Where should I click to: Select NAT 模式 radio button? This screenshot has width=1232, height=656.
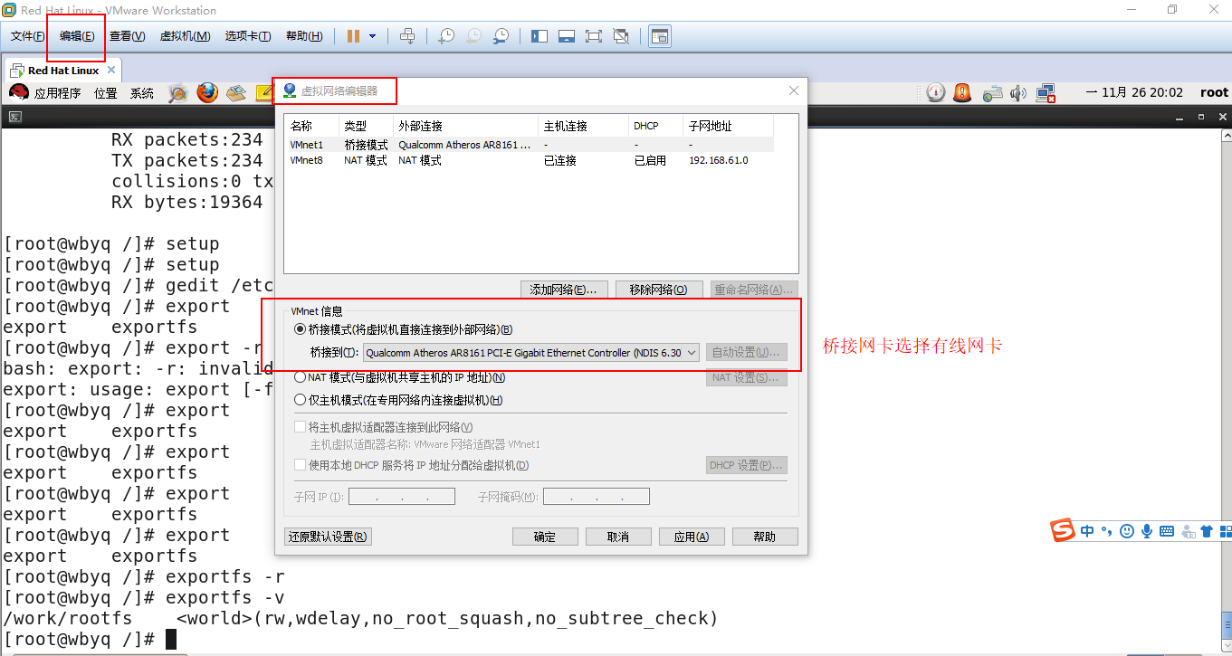pyautogui.click(x=301, y=377)
